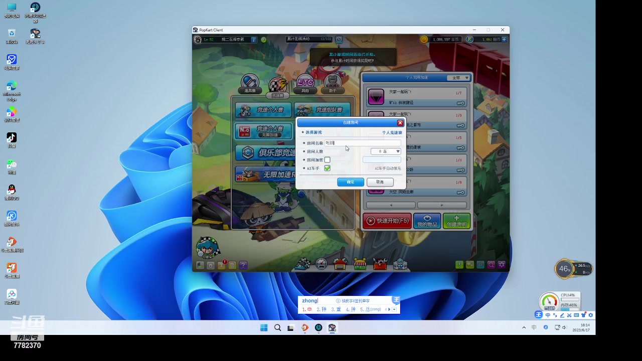The width and height of the screenshot is (642, 361).
Task: Open the garage icon in bottom dock
Action: (x=341, y=264)
